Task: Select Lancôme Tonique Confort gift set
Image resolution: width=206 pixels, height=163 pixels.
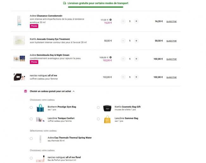Action: point(31,119)
